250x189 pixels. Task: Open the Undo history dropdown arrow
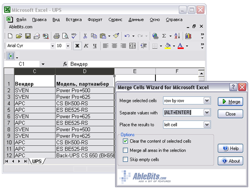click(x=133, y=36)
